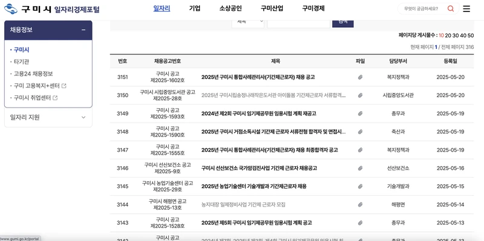The image size is (484, 241).
Task: Open the hamburger menu icon
Action: tap(466, 8)
